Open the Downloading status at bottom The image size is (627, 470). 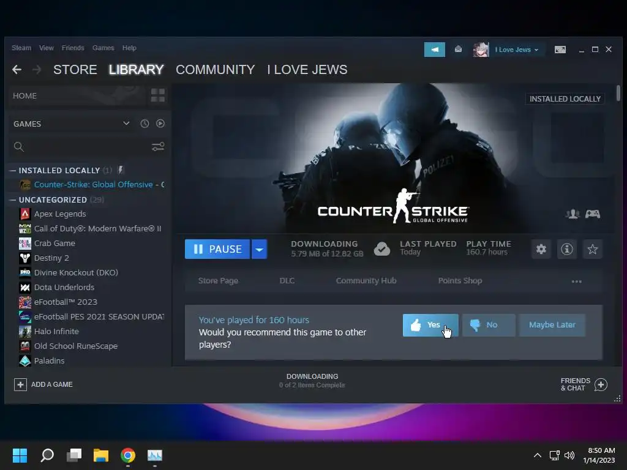click(x=312, y=381)
